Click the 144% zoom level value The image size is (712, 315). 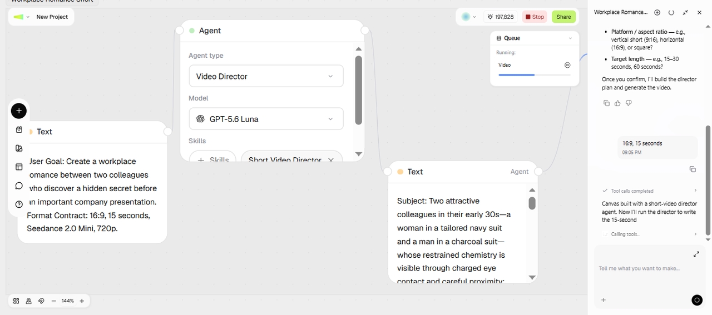pyautogui.click(x=68, y=301)
